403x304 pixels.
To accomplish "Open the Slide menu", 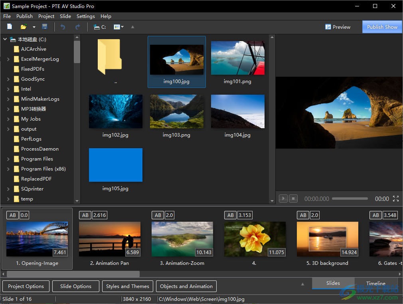I will (x=65, y=16).
